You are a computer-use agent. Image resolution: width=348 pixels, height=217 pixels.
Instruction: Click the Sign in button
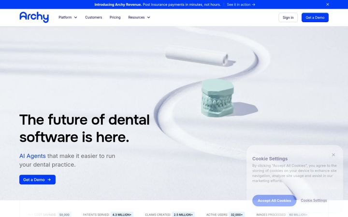pyautogui.click(x=288, y=17)
